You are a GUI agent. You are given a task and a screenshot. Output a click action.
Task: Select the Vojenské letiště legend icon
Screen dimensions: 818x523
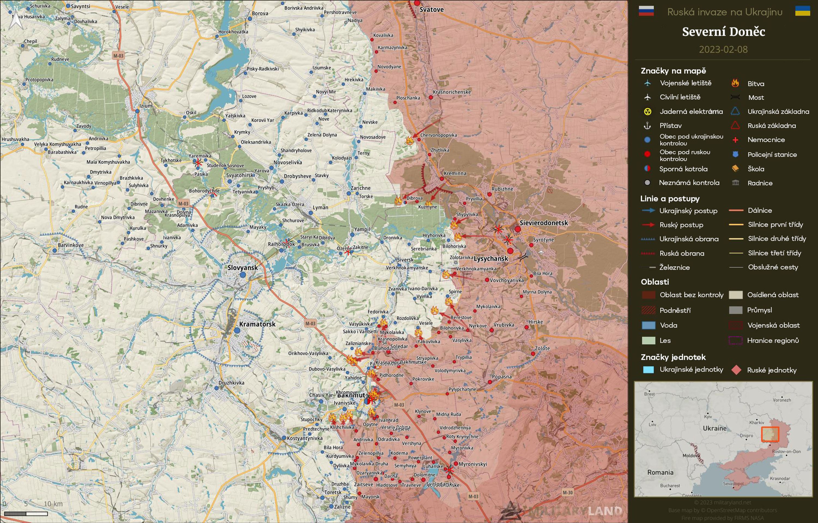coord(647,83)
